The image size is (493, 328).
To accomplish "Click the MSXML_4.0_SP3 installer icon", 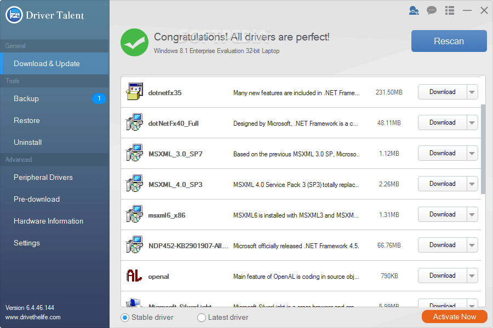I will point(134,183).
